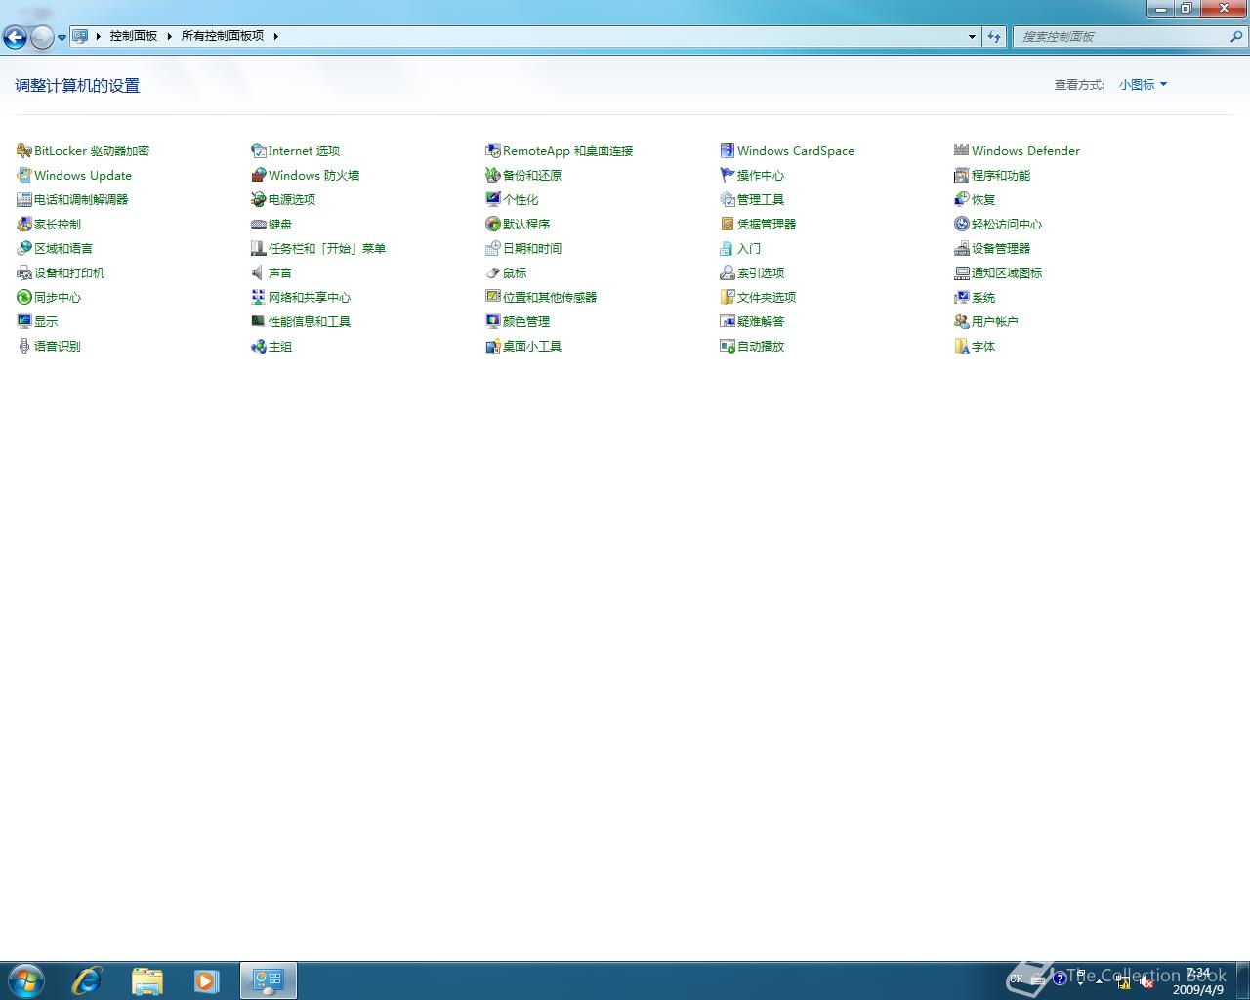Open the Windows Start orb
This screenshot has width=1250, height=1000.
[x=26, y=980]
